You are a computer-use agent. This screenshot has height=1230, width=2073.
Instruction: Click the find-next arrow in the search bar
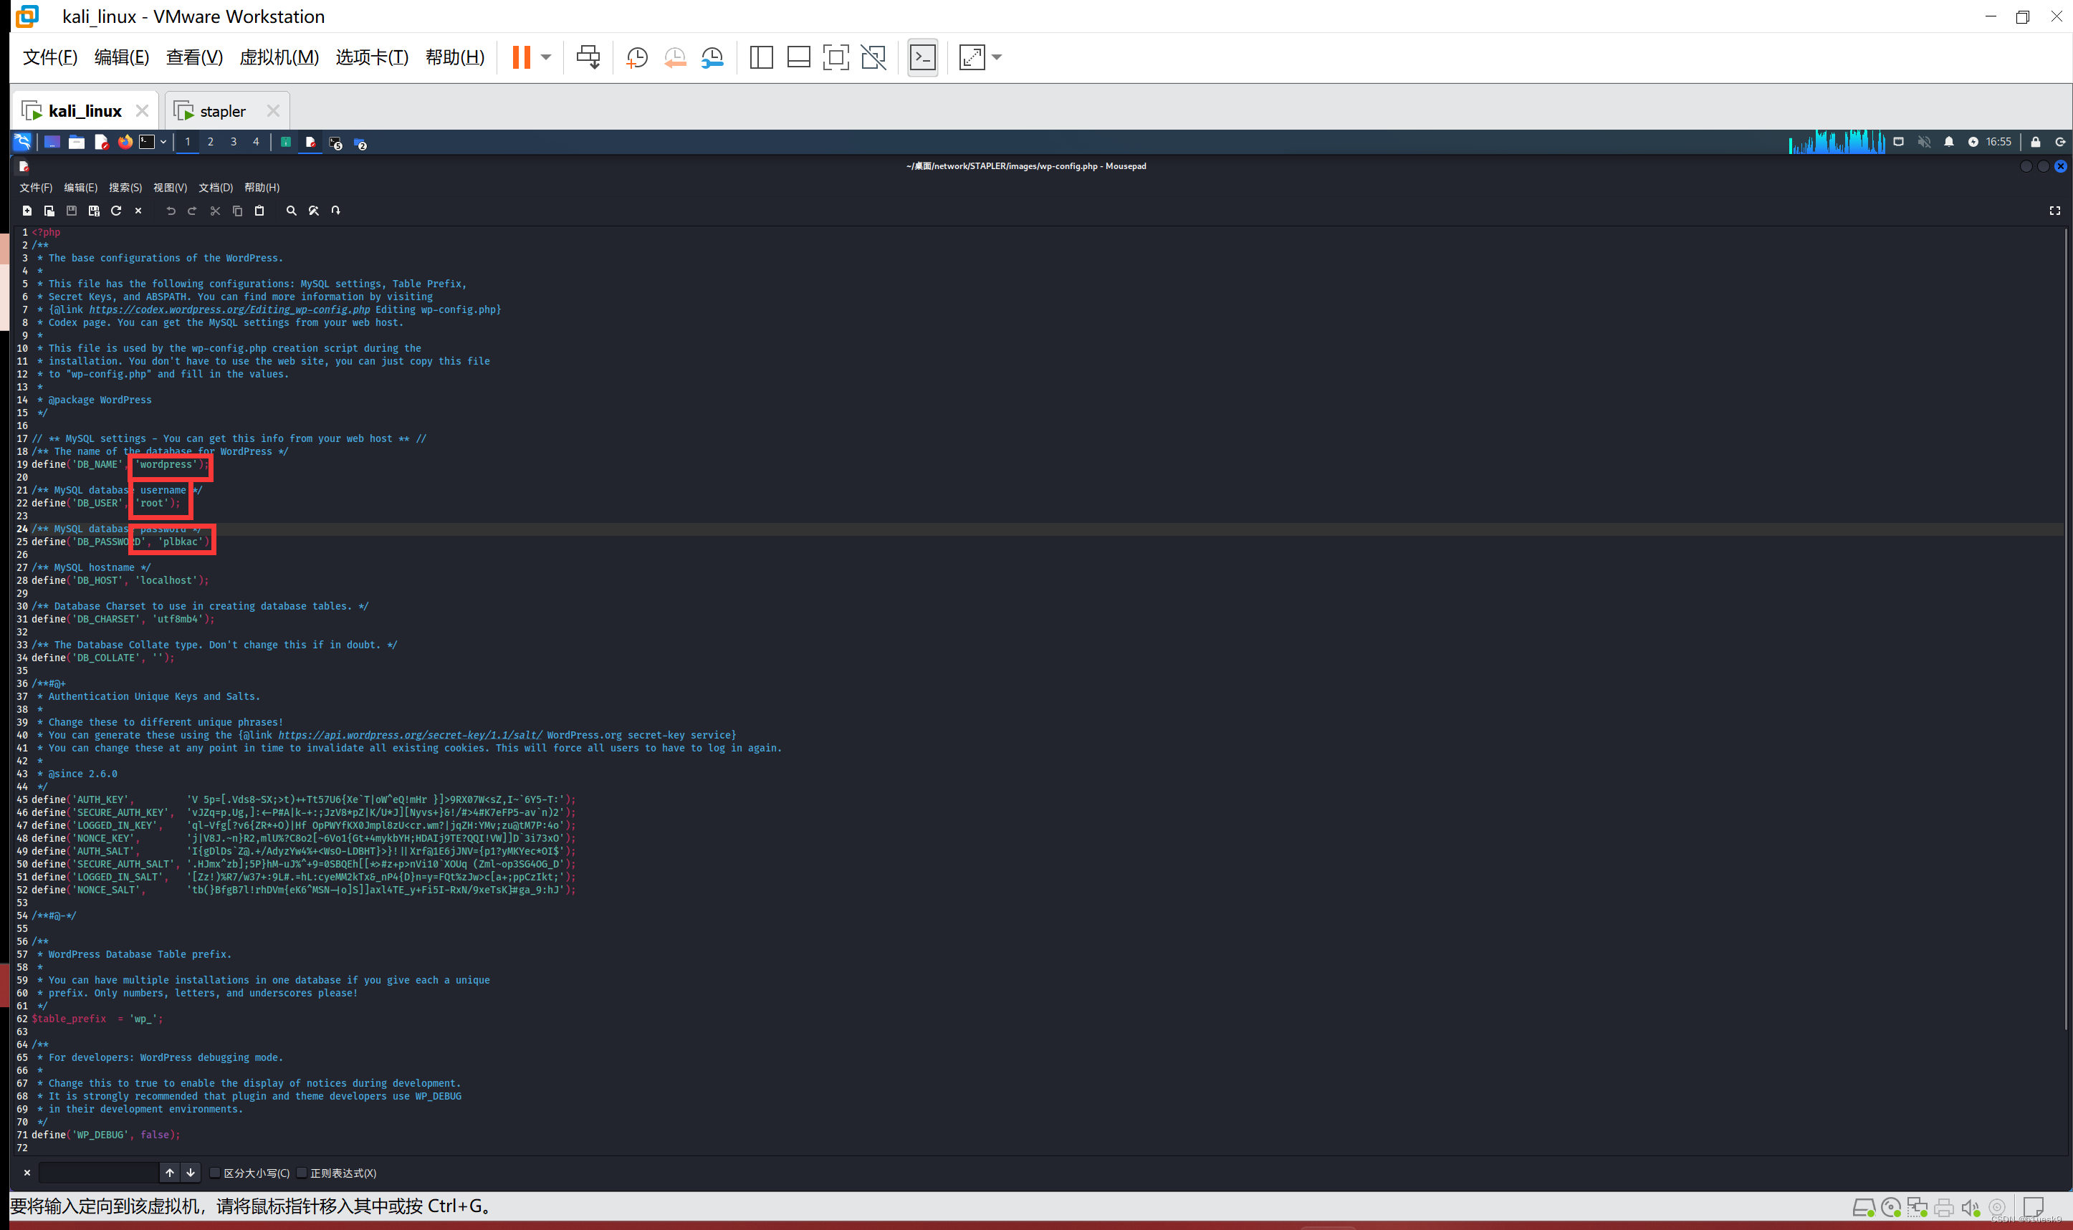point(191,1173)
